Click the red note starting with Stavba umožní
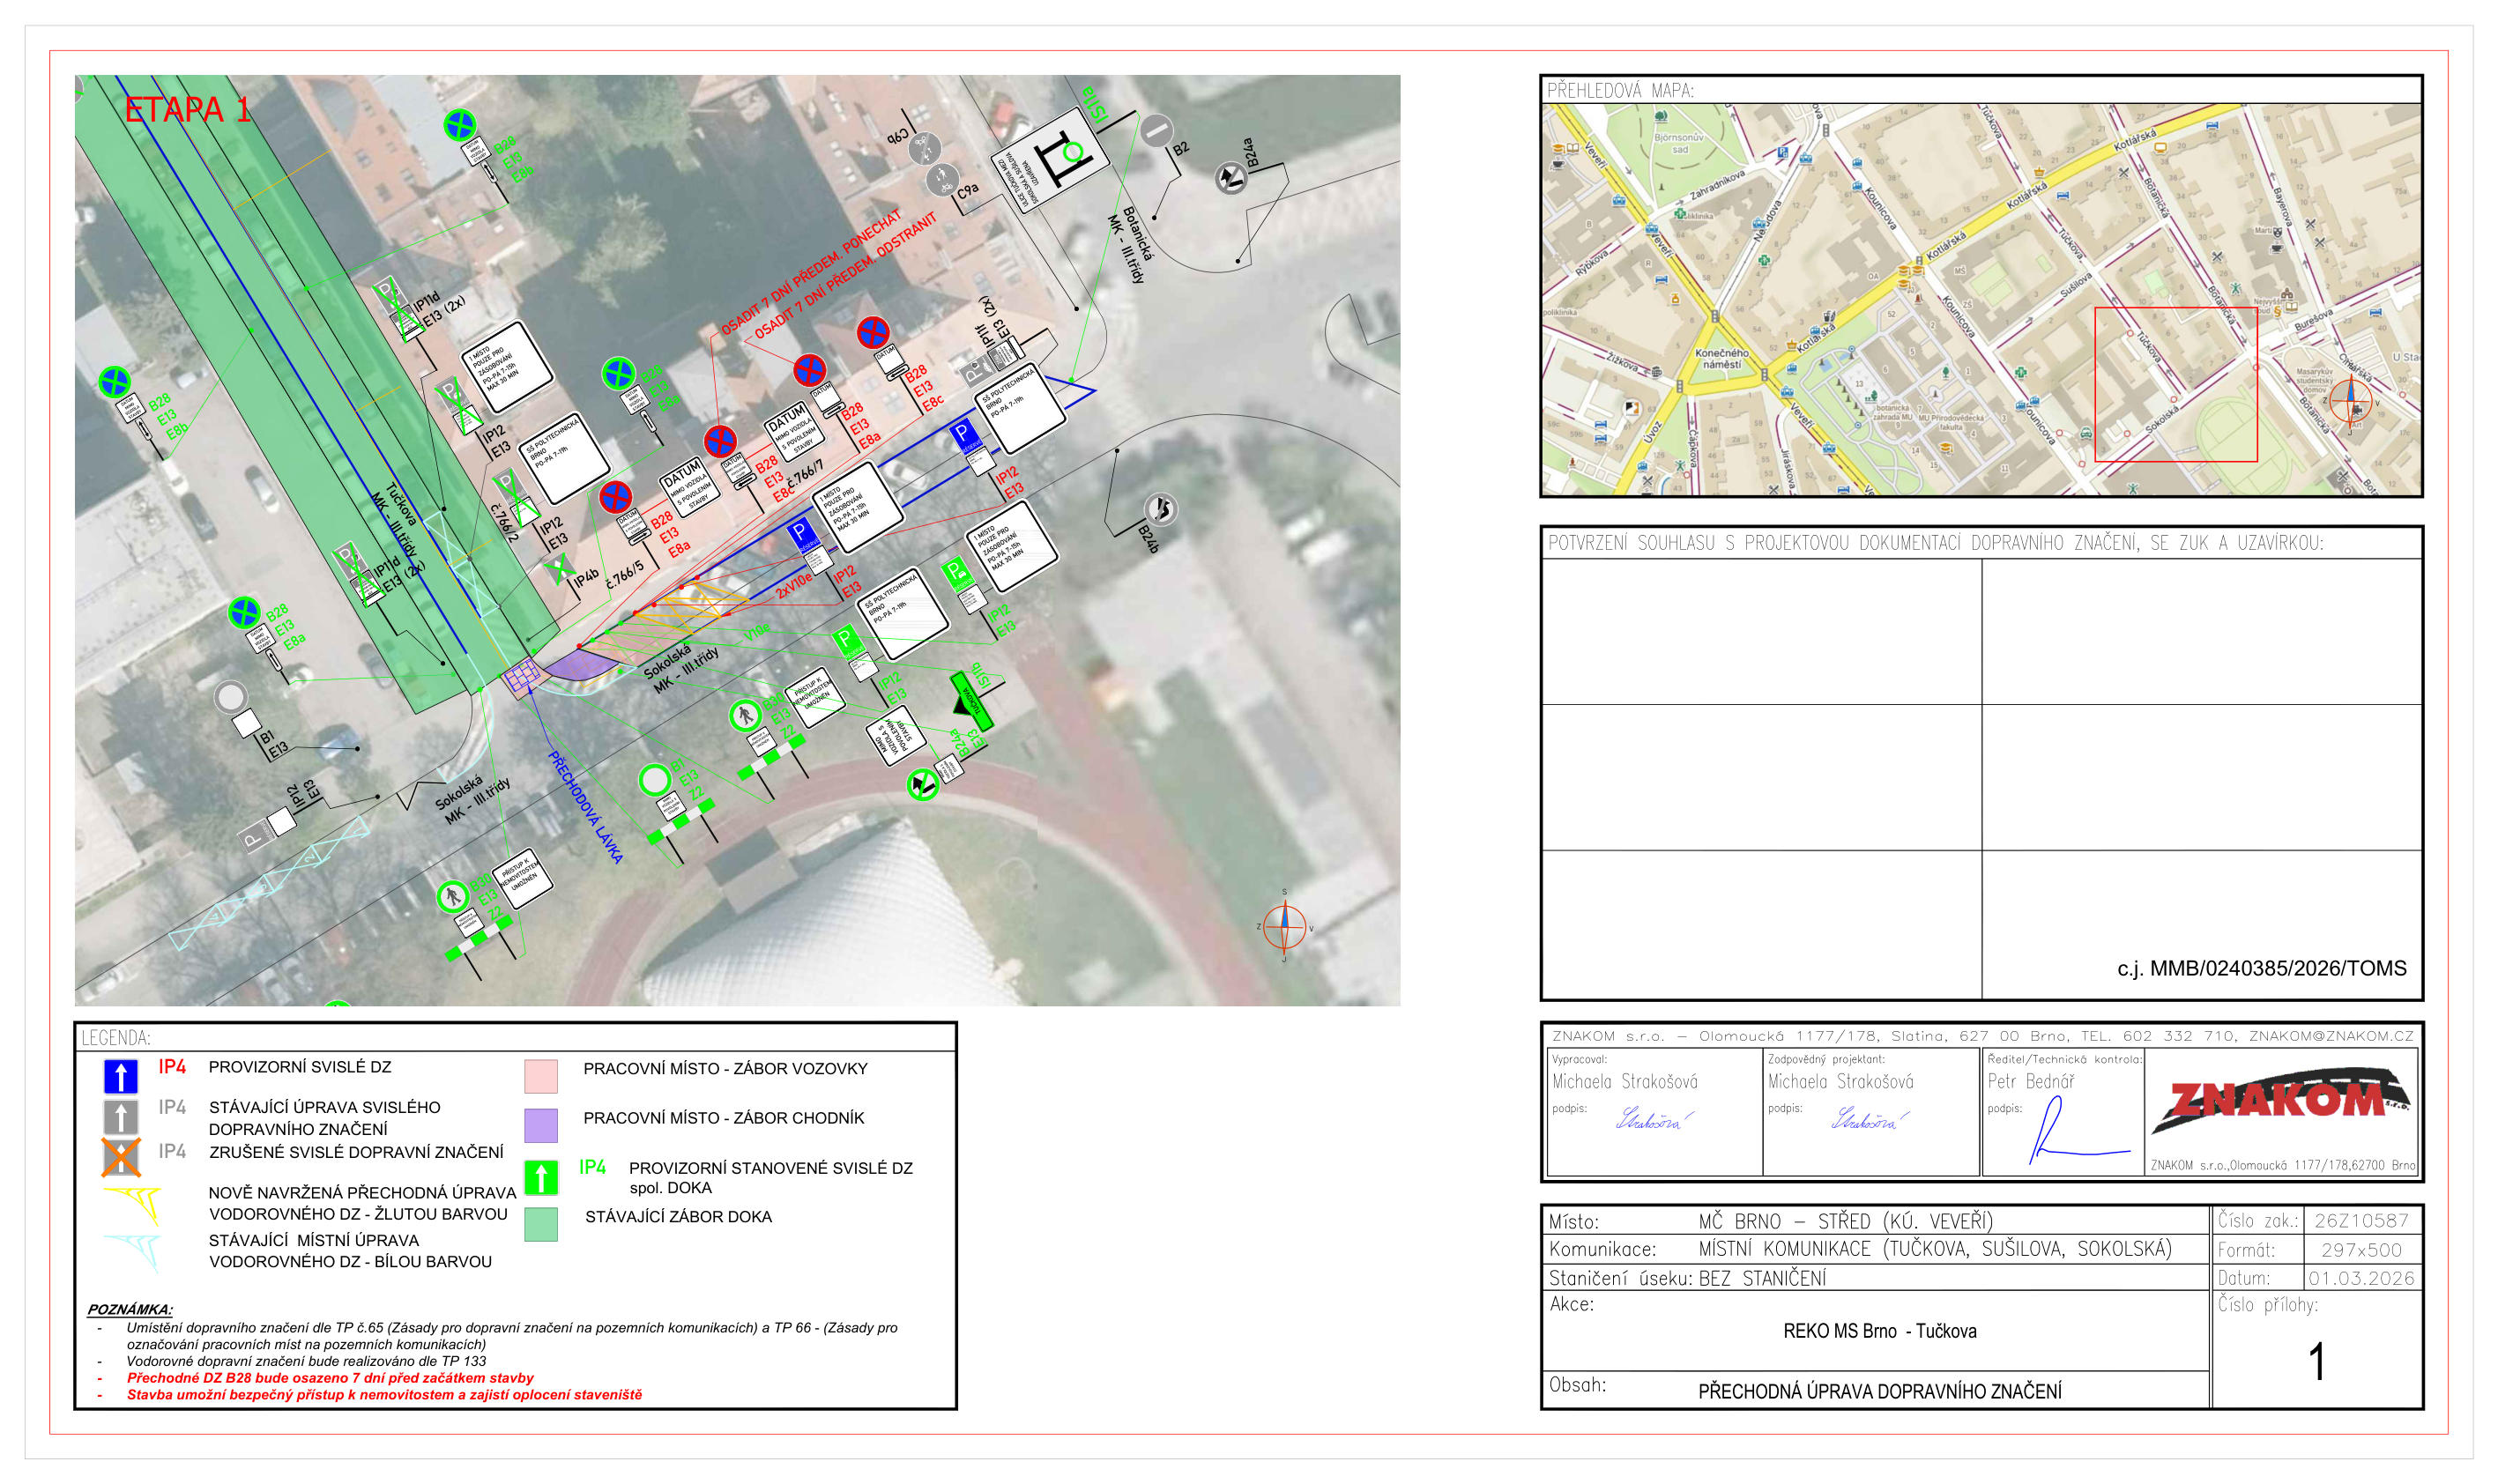This screenshot has height=1484, width=2498. point(384,1395)
